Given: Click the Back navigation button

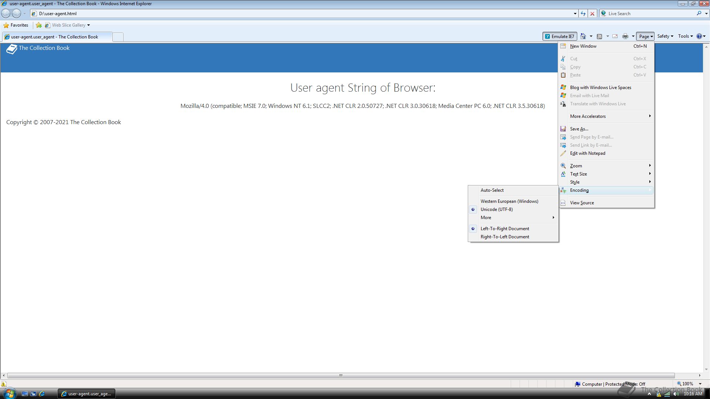Looking at the screenshot, I should pyautogui.click(x=6, y=14).
